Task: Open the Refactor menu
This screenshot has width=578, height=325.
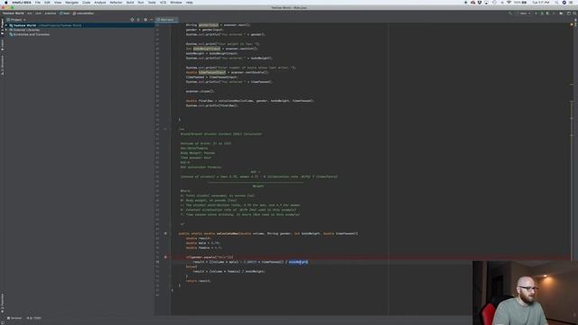Action: pyautogui.click(x=116, y=2)
